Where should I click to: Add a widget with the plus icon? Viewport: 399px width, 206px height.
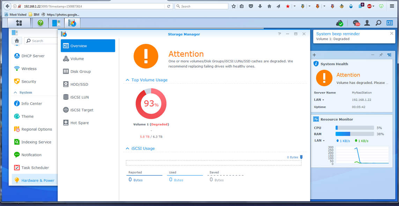click(314, 55)
